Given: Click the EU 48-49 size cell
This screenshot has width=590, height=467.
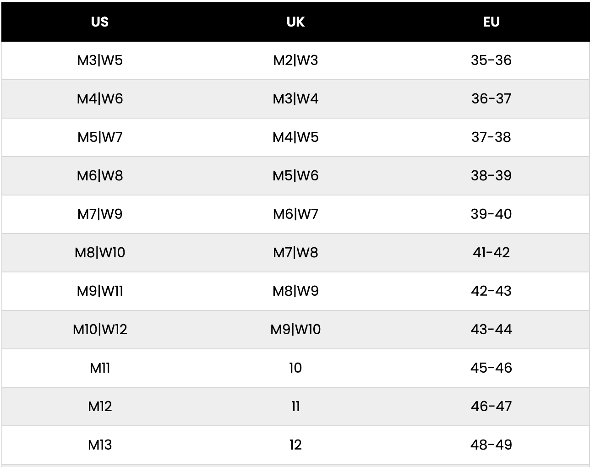Looking at the screenshot, I should point(491,445).
